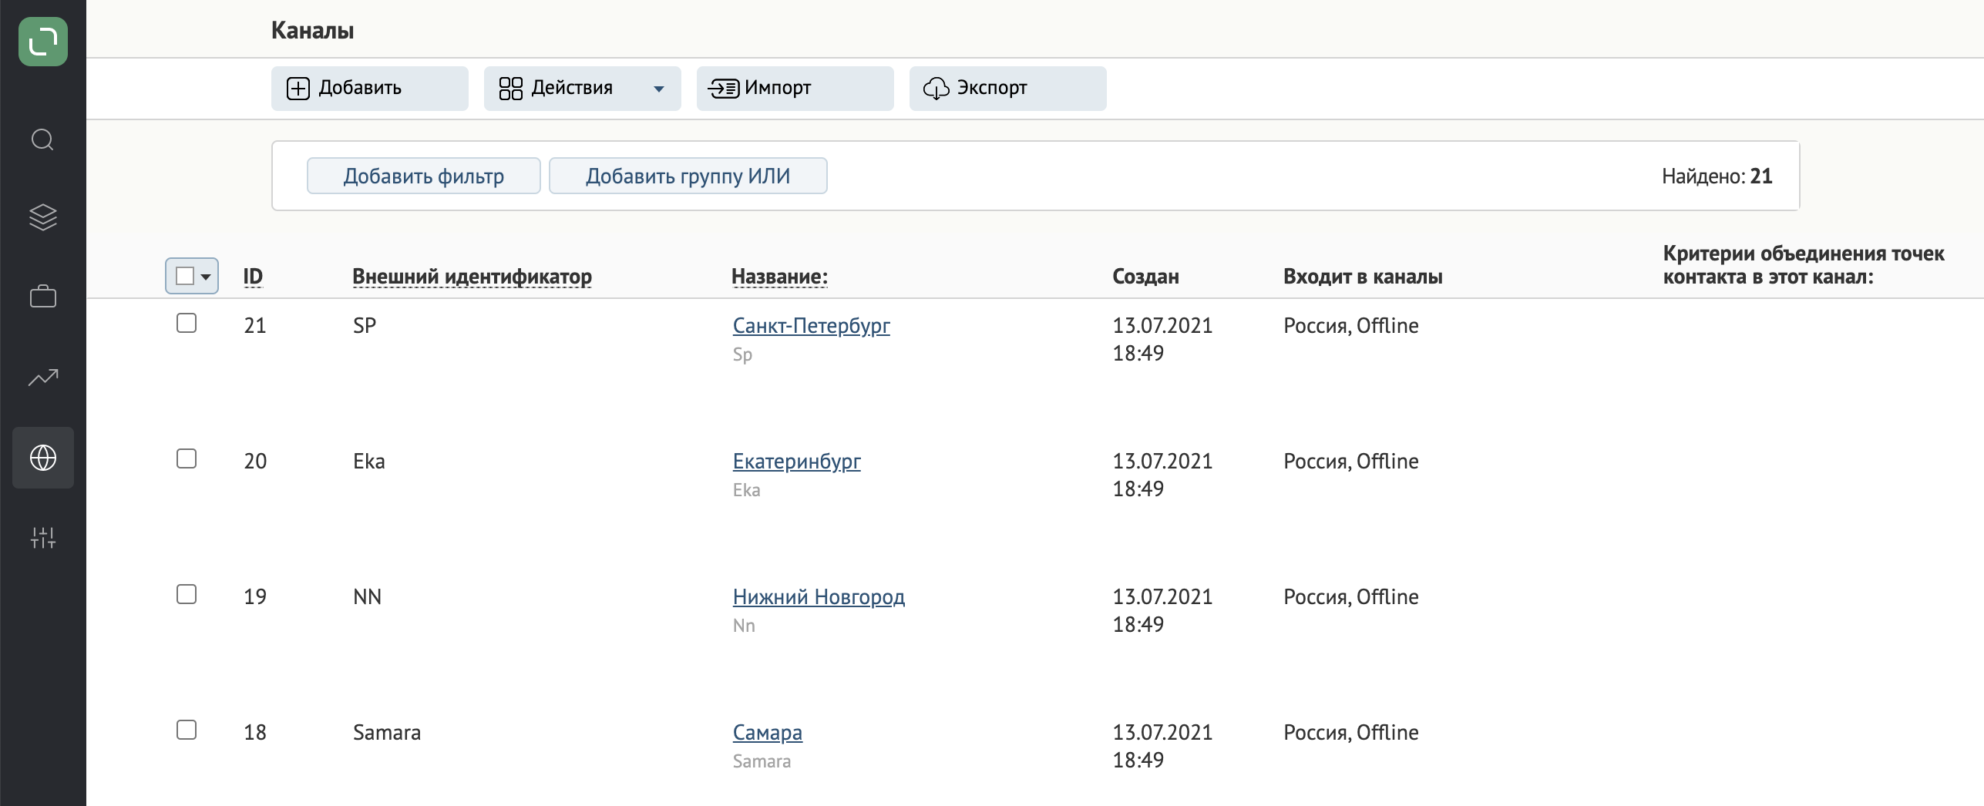Click the Добавить button
The width and height of the screenshot is (1984, 806).
(x=370, y=89)
